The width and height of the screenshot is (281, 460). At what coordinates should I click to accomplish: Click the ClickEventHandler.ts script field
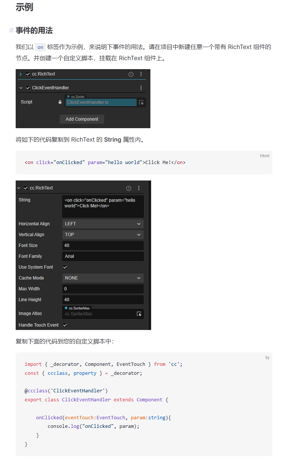point(101,102)
